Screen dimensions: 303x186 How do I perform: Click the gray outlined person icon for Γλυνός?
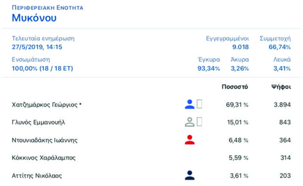(x=190, y=122)
